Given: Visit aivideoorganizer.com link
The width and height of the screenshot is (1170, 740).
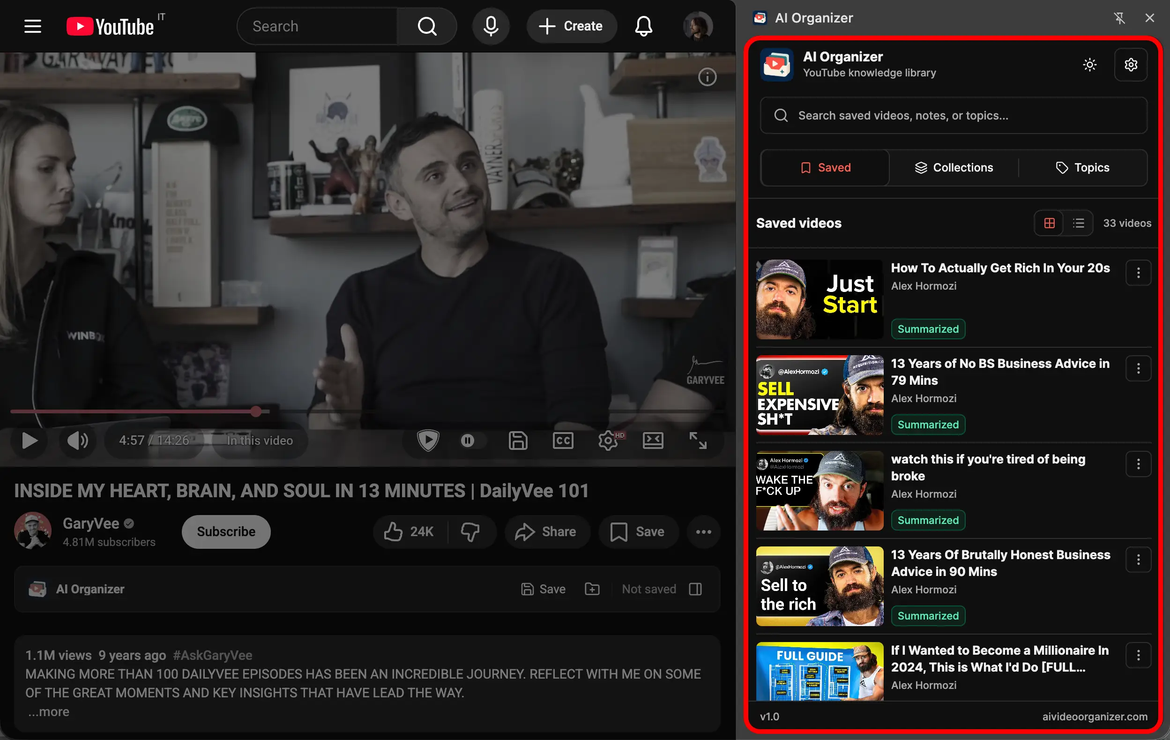Looking at the screenshot, I should click(1094, 716).
